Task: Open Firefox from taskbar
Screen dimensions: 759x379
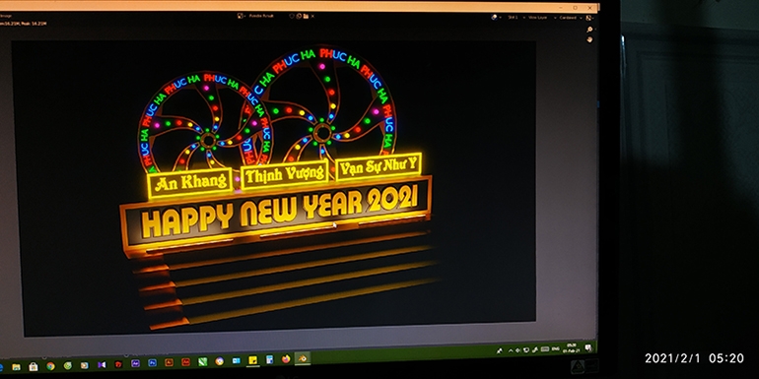Action: (286, 359)
